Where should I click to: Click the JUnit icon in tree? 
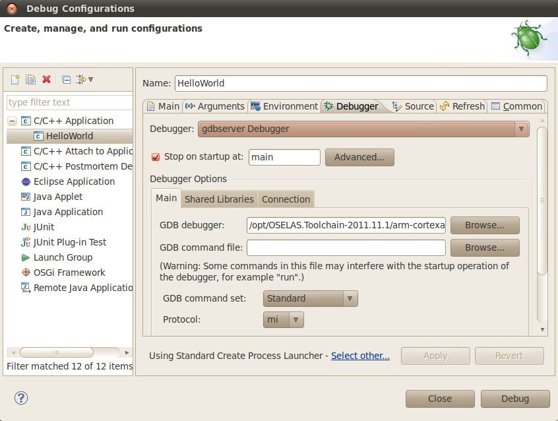26,227
